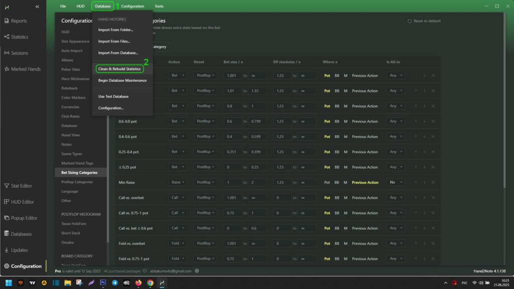Toggle Pot option in the Fold vs. overbet row

point(327,243)
